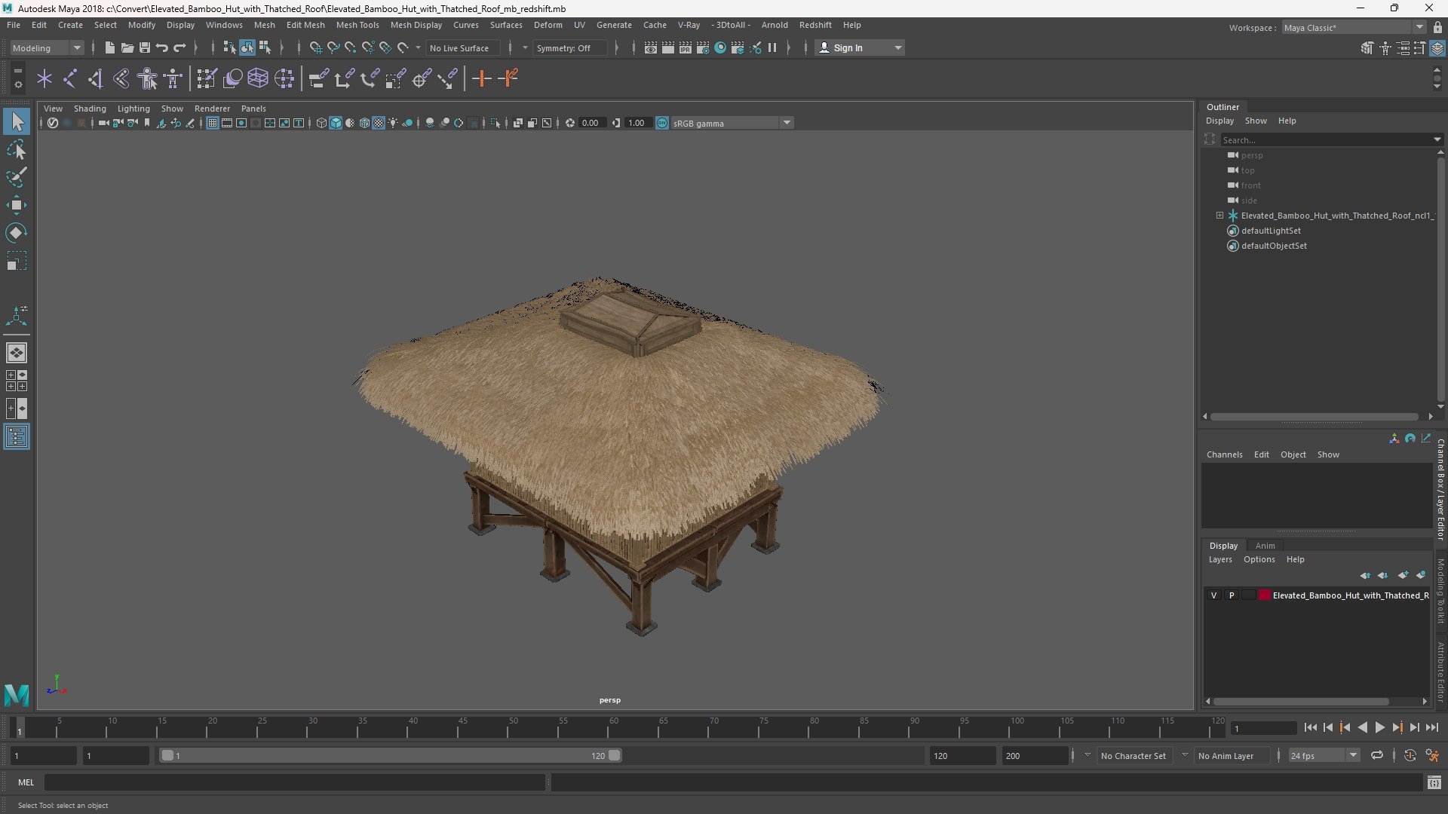
Task: Click the Save Scene icon
Action: coord(145,47)
